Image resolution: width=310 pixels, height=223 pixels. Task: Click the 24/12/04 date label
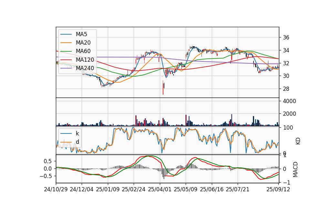82,189
